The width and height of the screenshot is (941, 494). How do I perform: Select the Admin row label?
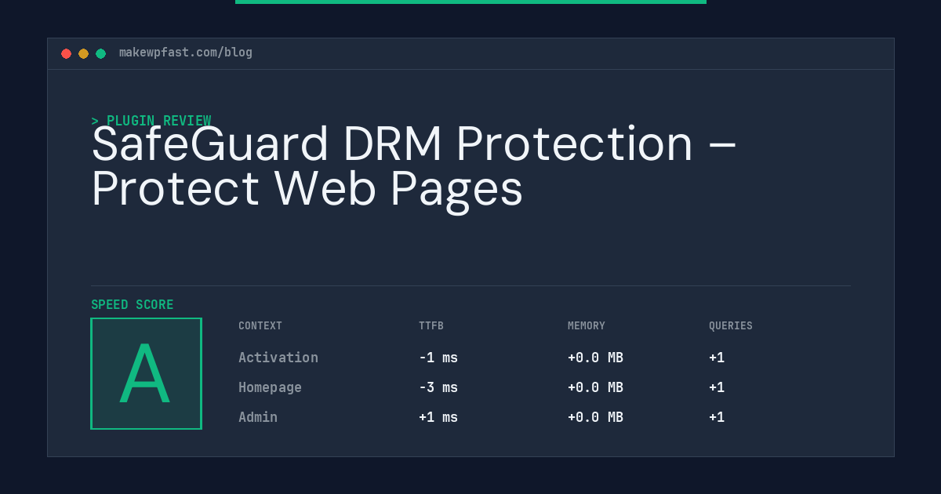(258, 417)
